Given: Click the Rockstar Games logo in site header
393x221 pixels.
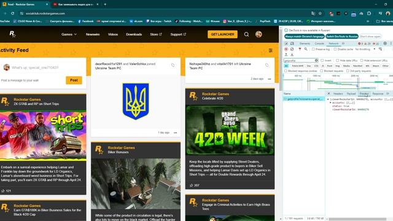Looking at the screenshot, I should (12, 34).
